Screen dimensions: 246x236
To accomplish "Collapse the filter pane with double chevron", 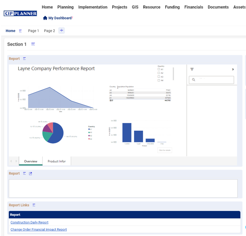I will pos(233,69).
